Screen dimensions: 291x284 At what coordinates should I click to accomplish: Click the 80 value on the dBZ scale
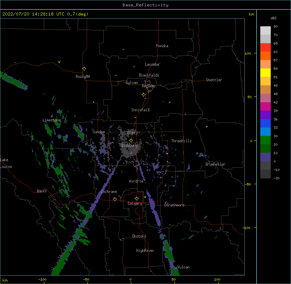275,27
